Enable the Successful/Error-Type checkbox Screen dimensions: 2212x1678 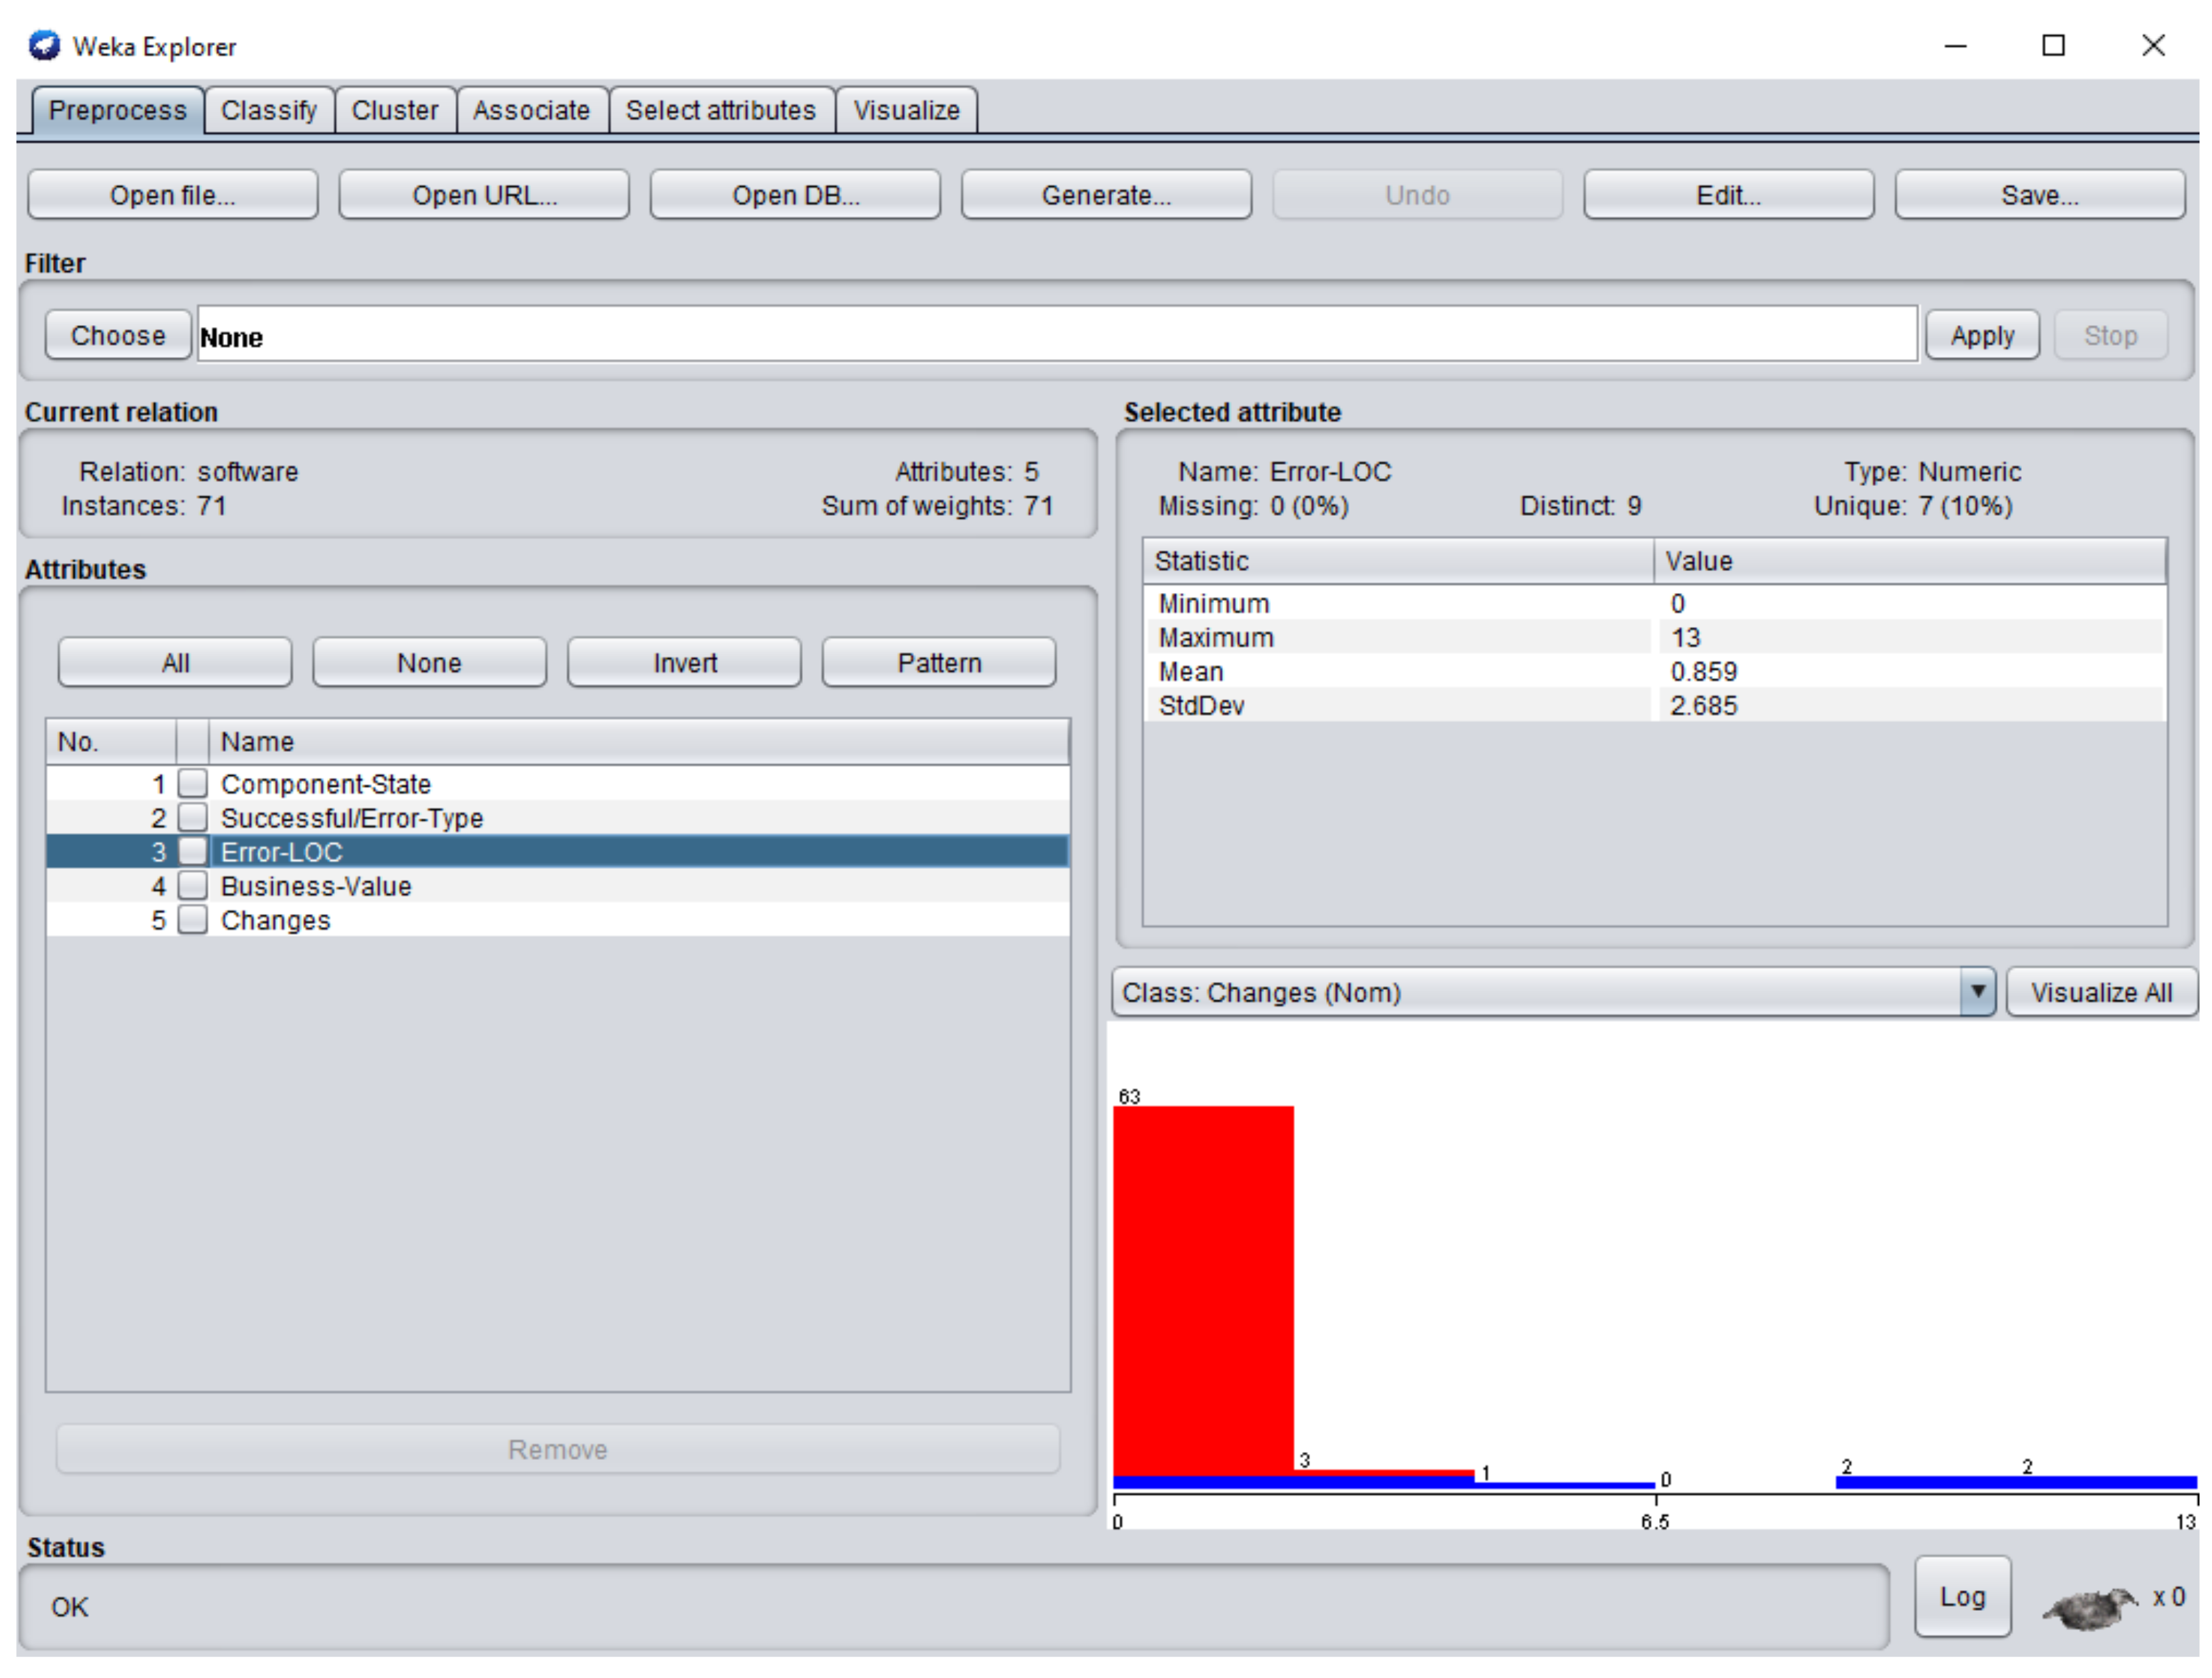pyautogui.click(x=193, y=818)
